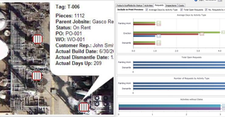Click the red Painting Work bar
The width and height of the screenshot is (225, 117).
144,25
